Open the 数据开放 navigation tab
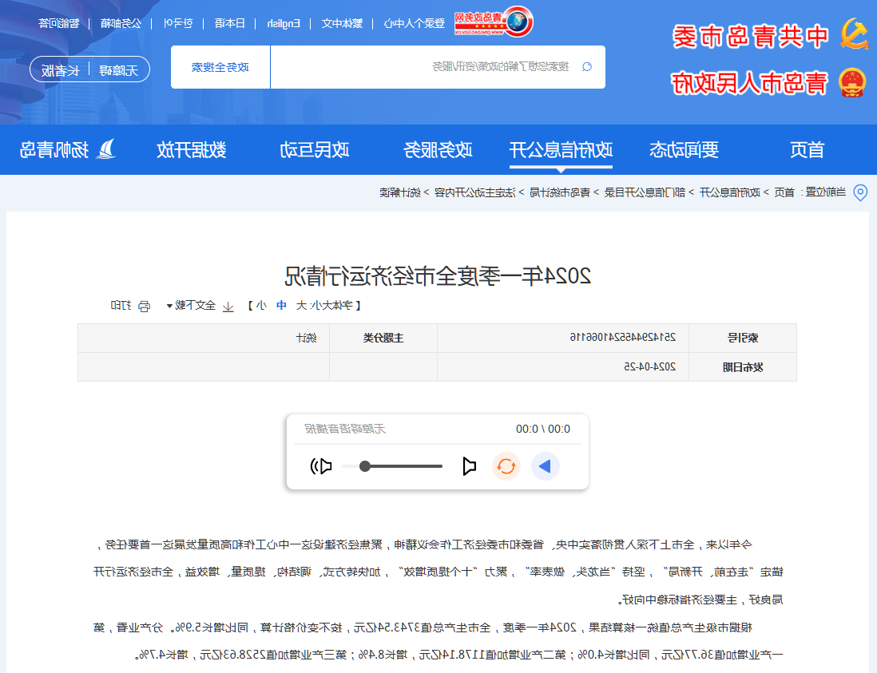The width and height of the screenshot is (877, 673). coord(191,150)
